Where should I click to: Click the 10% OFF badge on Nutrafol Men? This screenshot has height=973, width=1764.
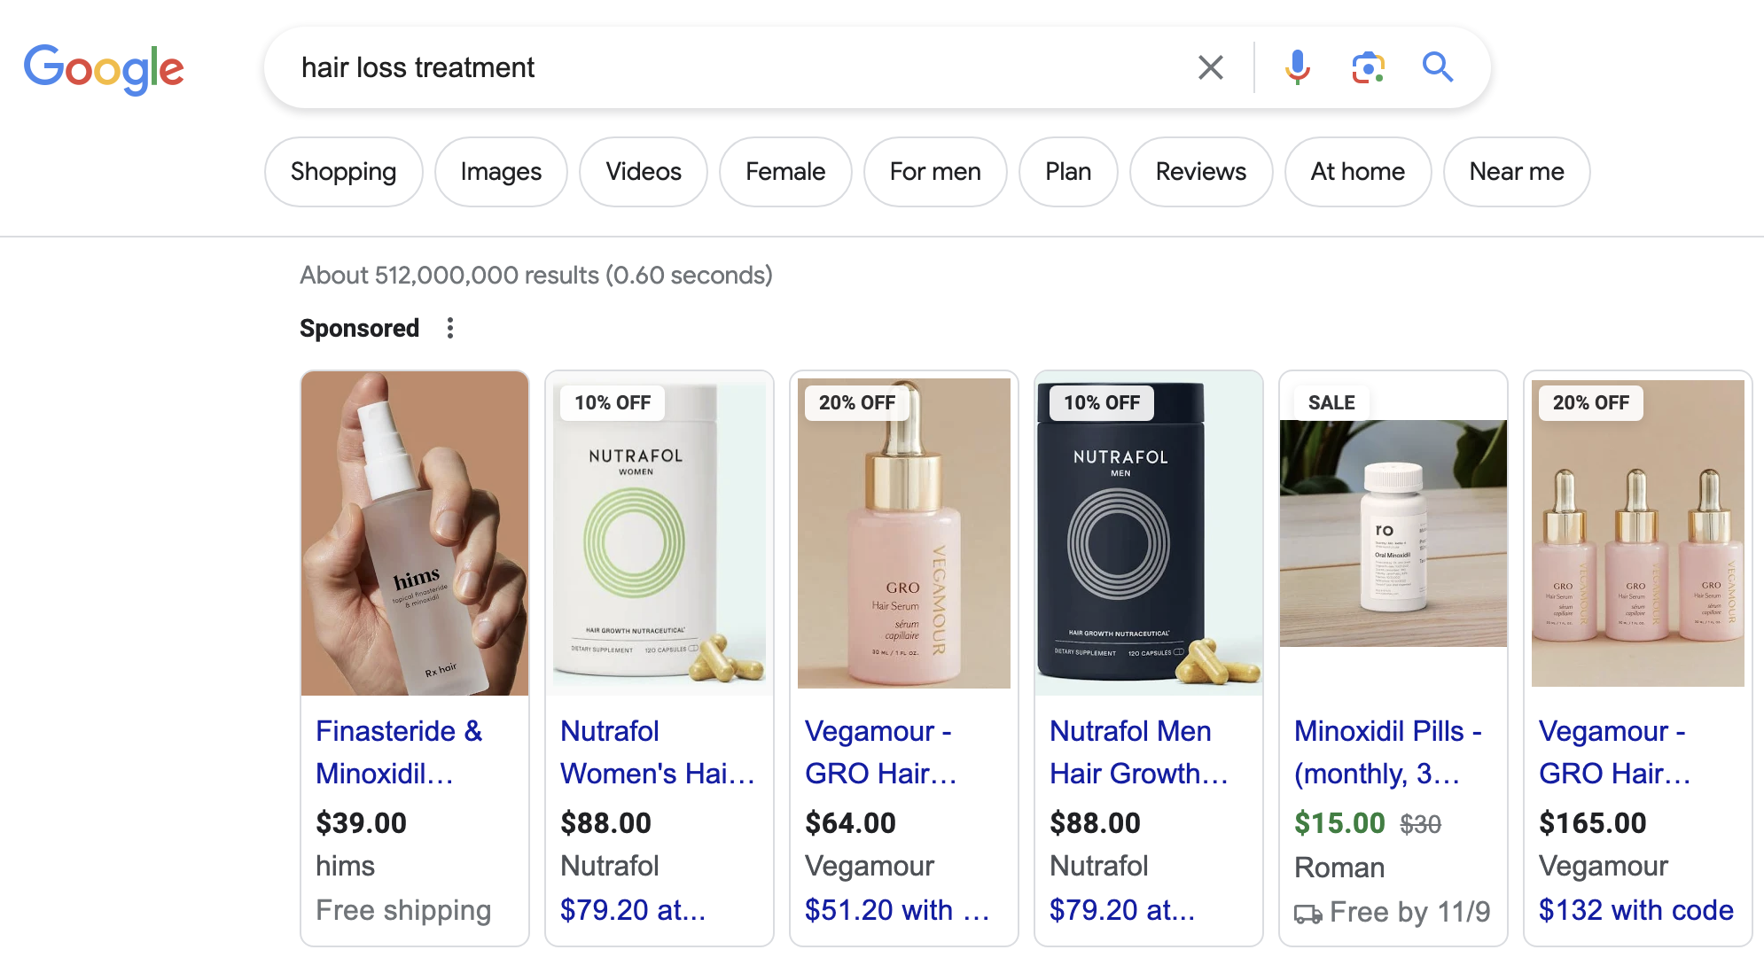tap(1102, 403)
